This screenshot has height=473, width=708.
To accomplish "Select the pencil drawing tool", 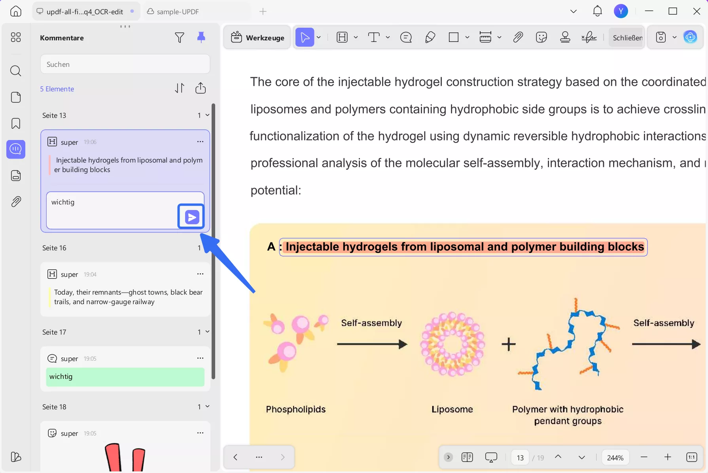I will pos(430,38).
